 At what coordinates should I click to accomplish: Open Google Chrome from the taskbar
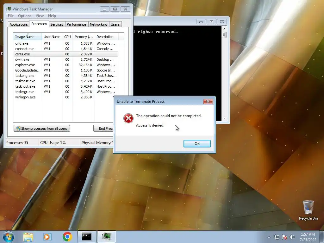click(x=67, y=237)
